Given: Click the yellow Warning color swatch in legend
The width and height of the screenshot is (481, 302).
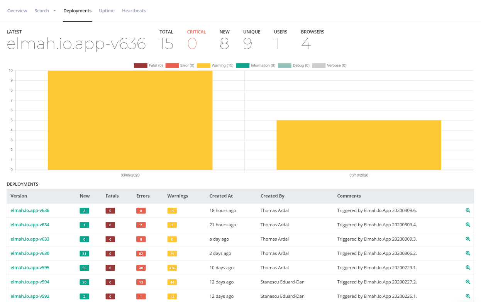Looking at the screenshot, I should pos(203,65).
